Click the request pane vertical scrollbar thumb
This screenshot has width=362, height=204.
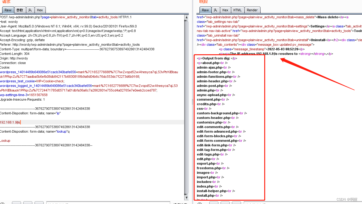click(187, 107)
